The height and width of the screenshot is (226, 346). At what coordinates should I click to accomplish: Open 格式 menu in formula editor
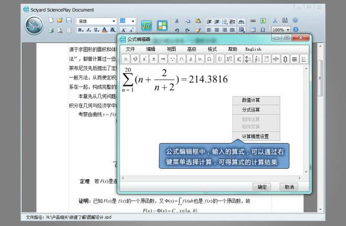pos(212,49)
